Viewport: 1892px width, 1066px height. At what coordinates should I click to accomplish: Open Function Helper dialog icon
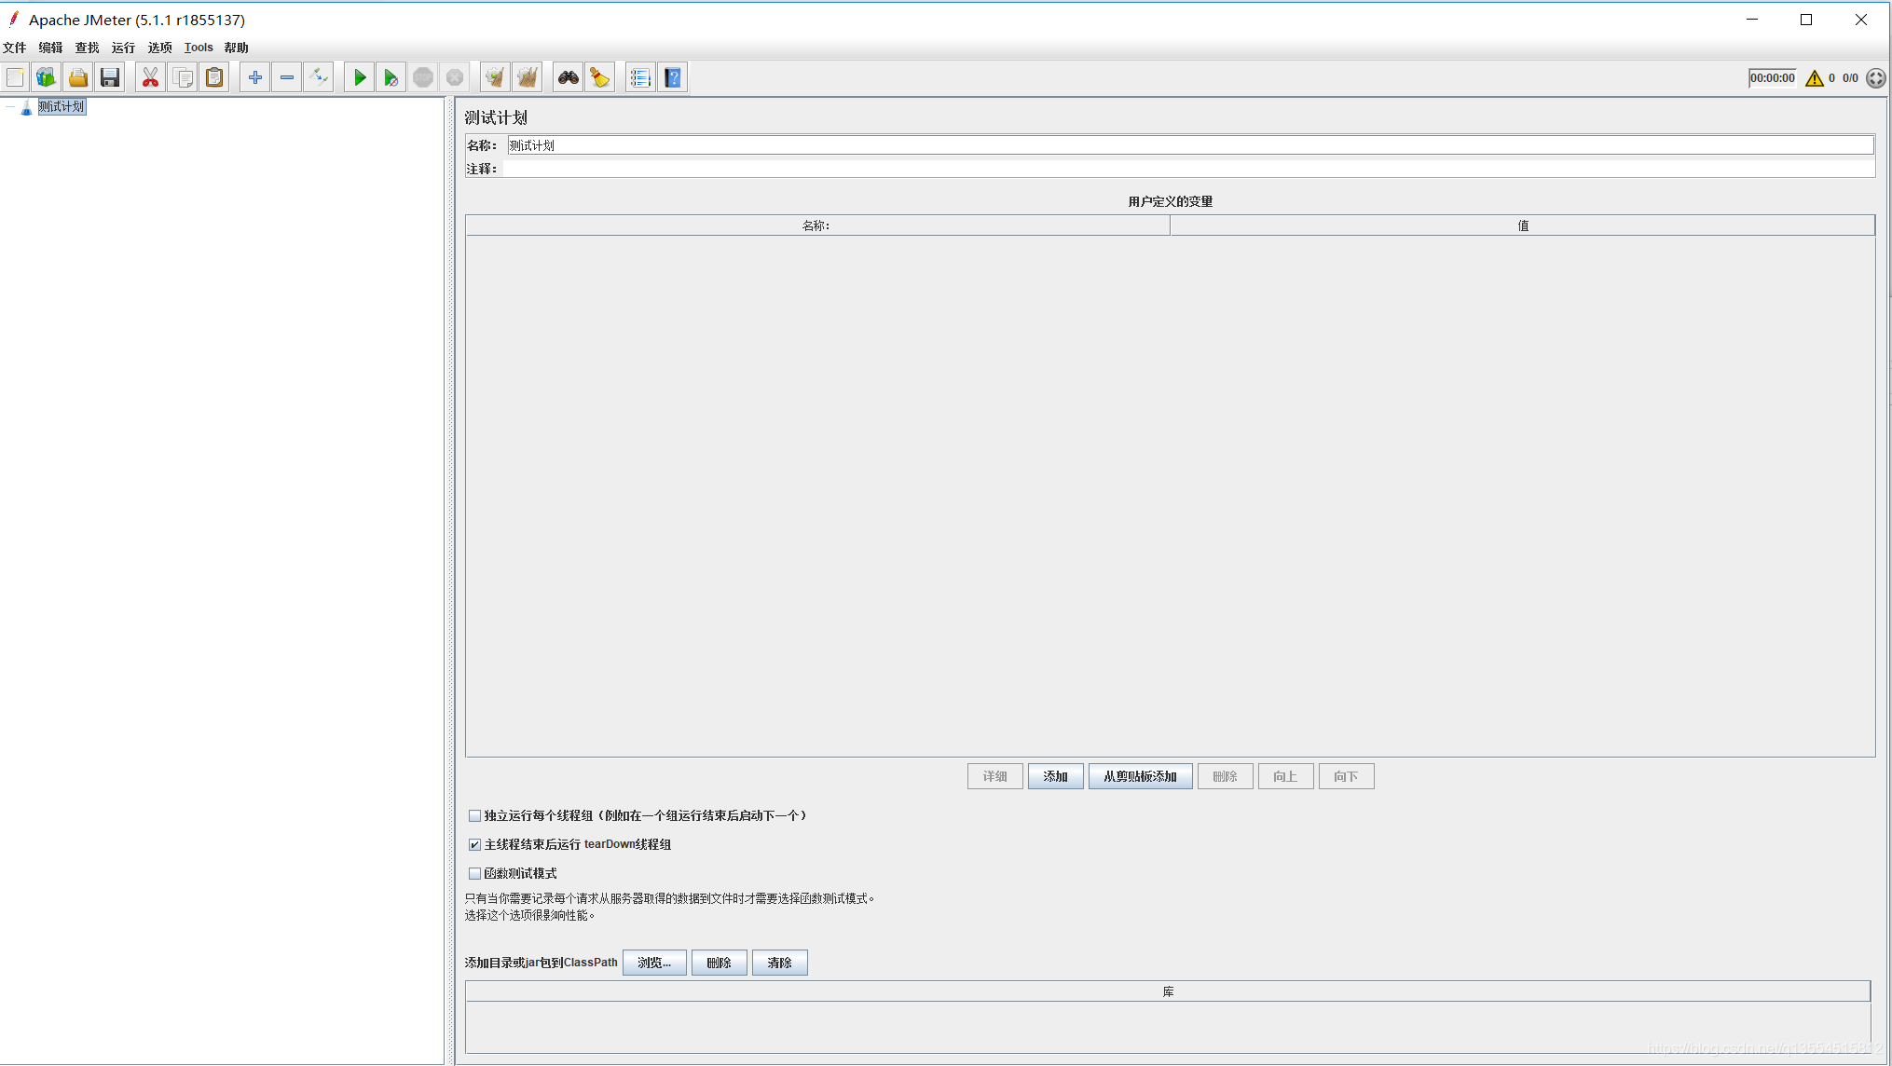coord(640,78)
